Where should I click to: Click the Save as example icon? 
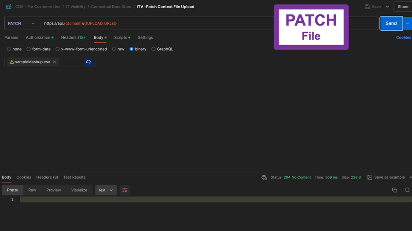(x=370, y=177)
